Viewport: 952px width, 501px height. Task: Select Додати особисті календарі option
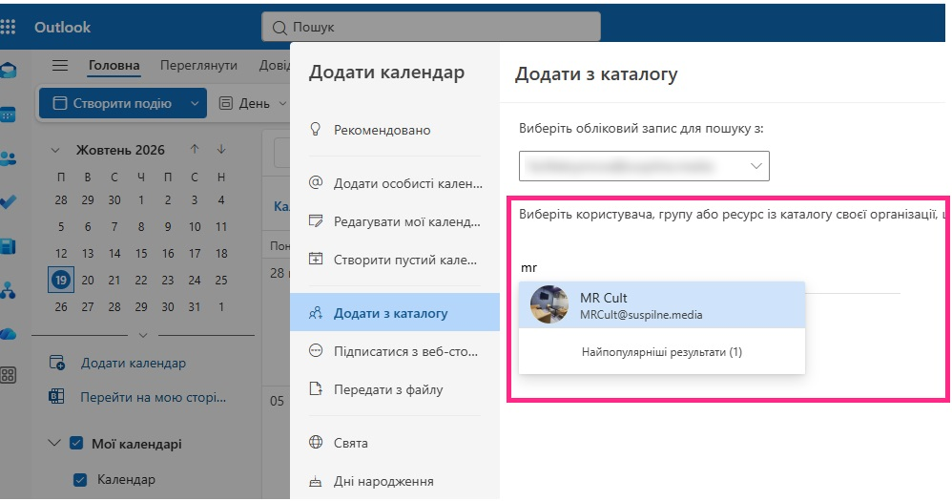click(x=395, y=183)
